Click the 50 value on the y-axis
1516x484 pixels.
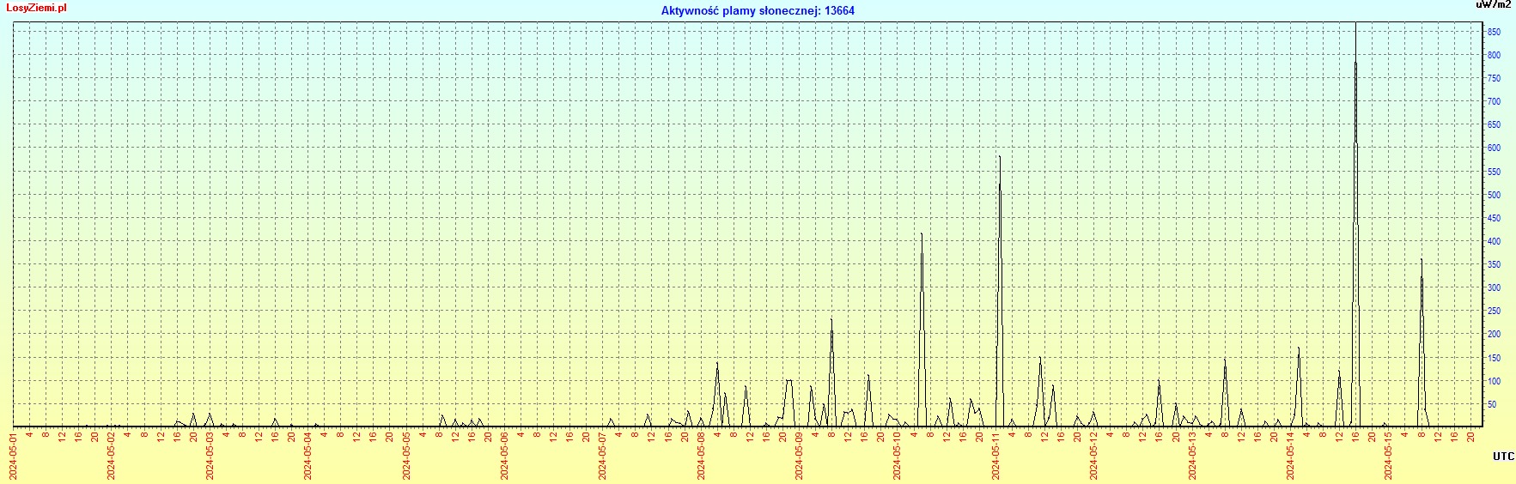1493,405
